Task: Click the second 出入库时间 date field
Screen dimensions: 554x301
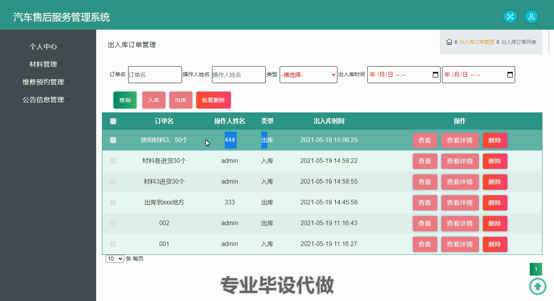Action: click(x=479, y=75)
